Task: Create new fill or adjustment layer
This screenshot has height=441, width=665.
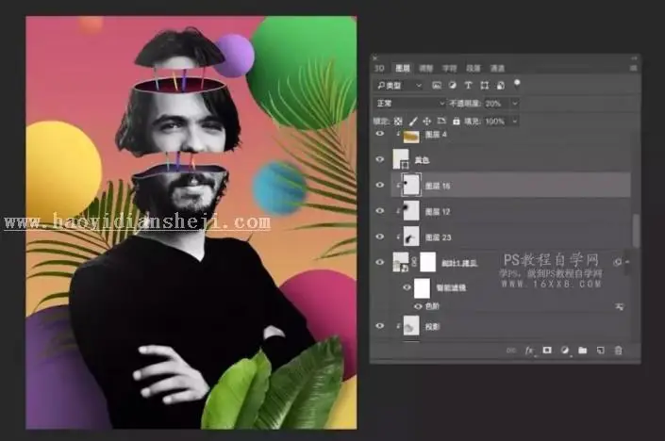Action: [564, 351]
